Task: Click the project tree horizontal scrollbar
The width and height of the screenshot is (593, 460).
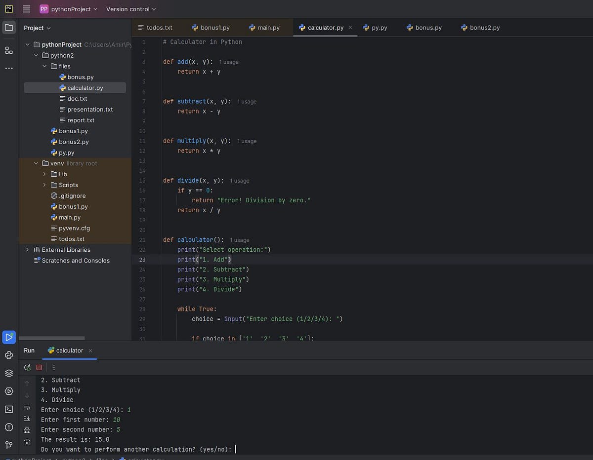Action: (52, 338)
